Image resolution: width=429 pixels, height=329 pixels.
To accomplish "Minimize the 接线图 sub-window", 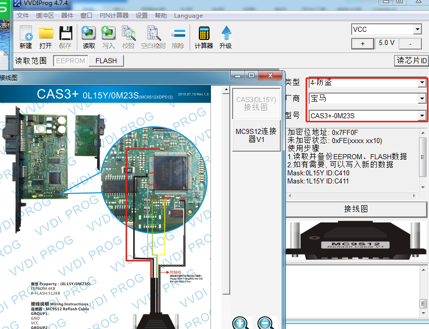I will tap(237, 76).
